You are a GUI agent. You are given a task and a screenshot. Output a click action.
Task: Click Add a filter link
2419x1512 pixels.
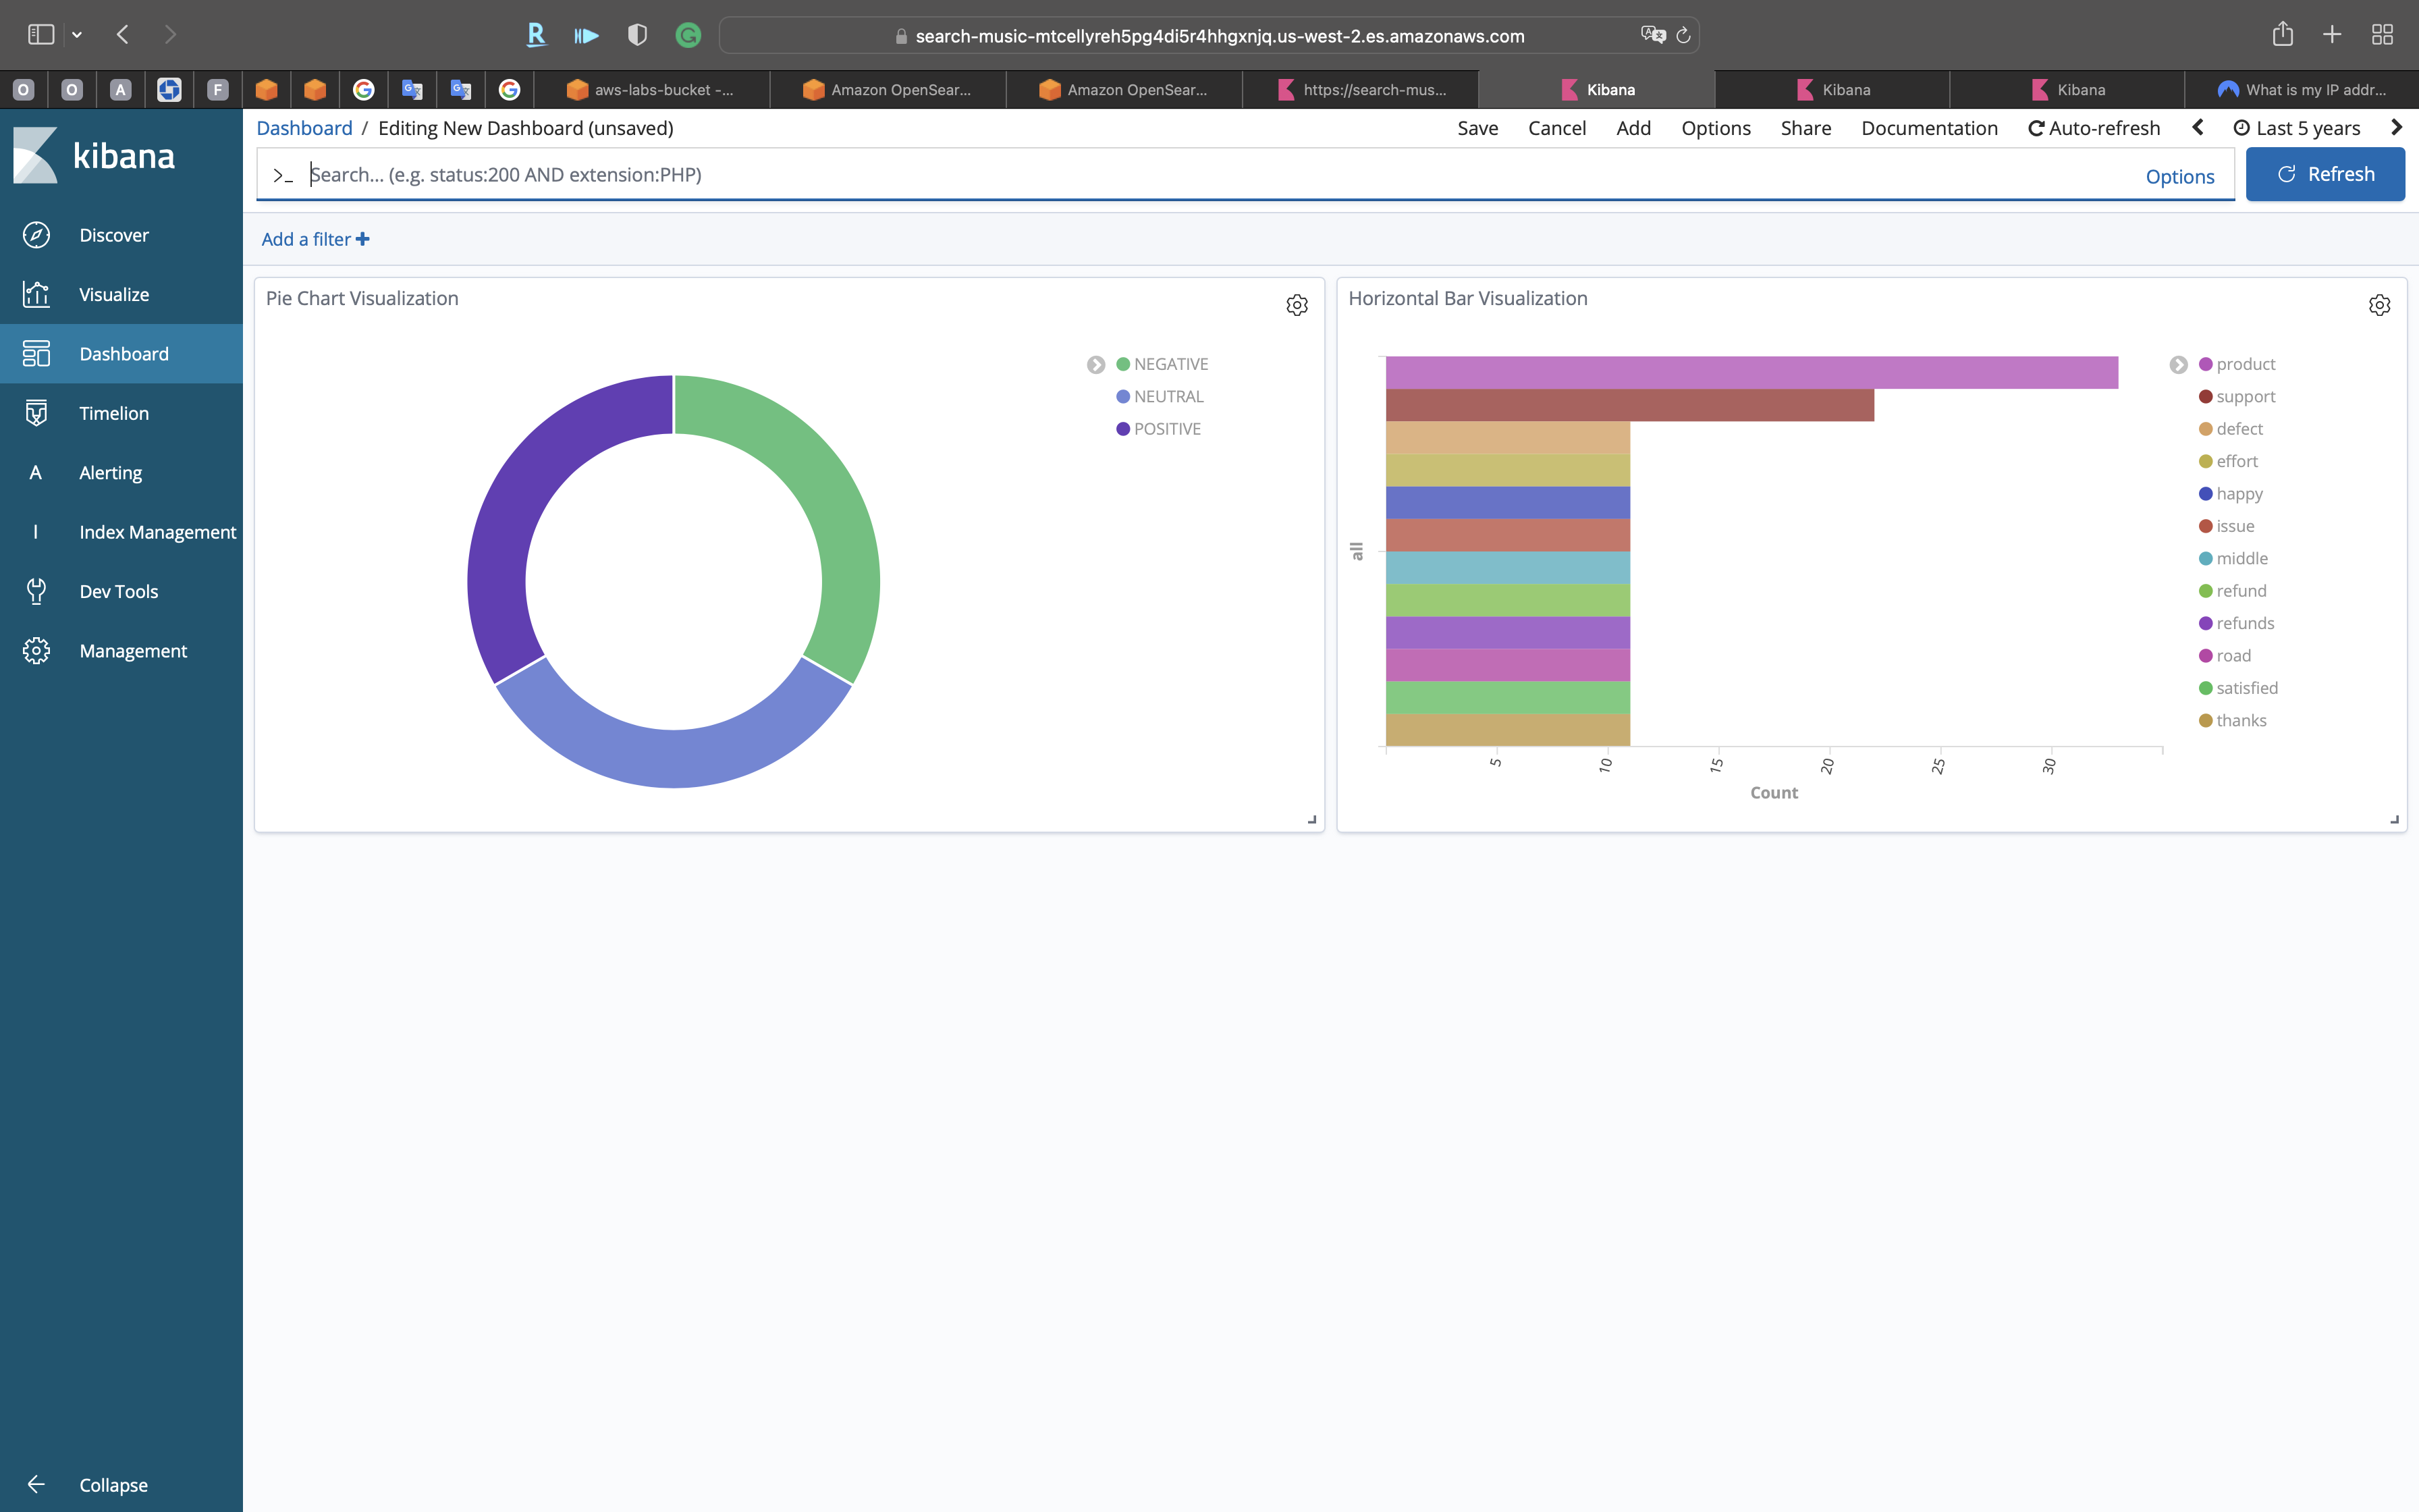tap(315, 239)
